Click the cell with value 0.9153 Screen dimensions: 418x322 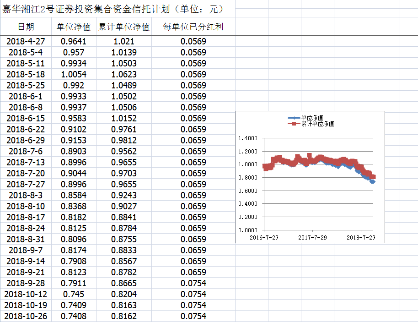(x=74, y=140)
